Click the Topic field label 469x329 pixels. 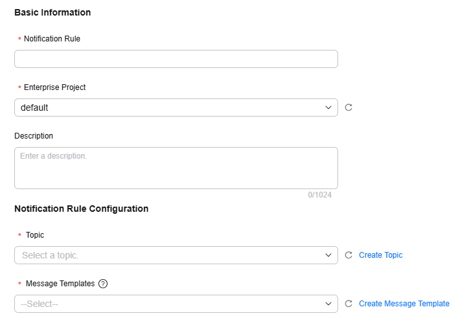(x=35, y=235)
